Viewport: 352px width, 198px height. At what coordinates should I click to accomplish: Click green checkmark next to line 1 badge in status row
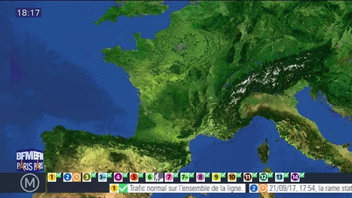pyautogui.click(x=59, y=175)
